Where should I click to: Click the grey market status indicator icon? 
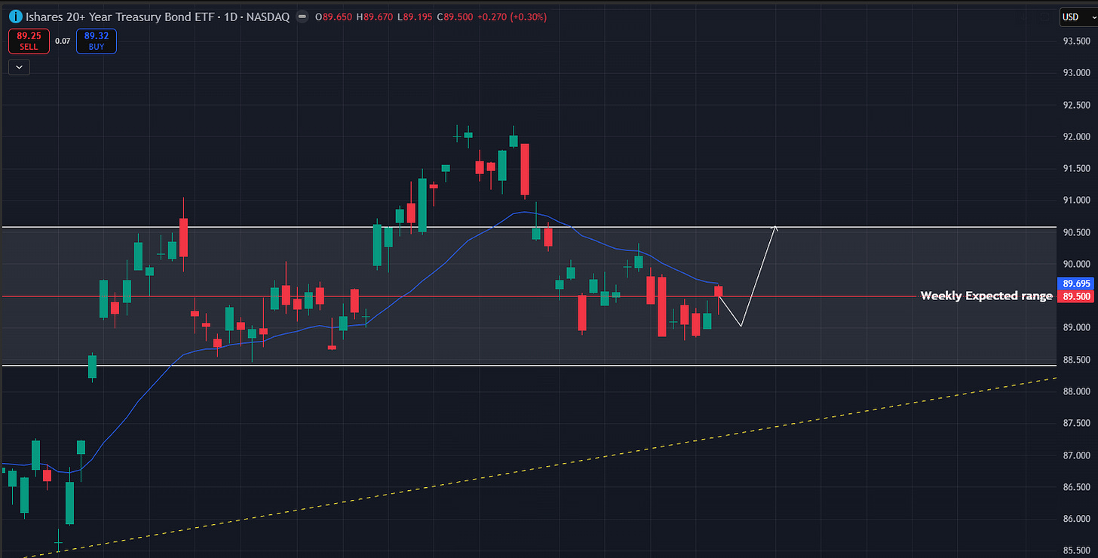click(x=302, y=17)
